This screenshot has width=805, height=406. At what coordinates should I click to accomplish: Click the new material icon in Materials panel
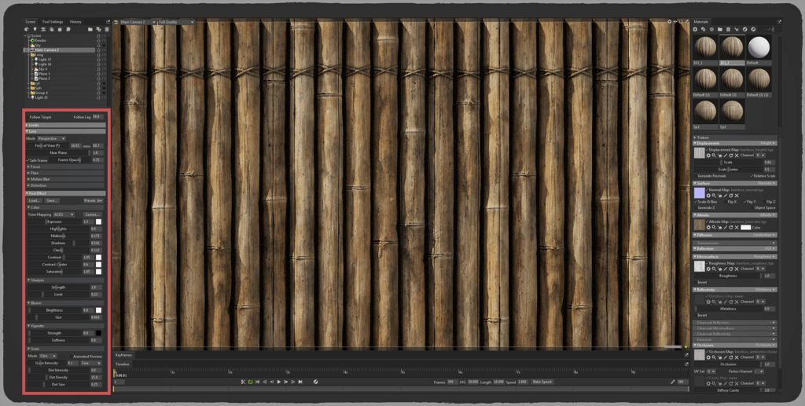pyautogui.click(x=695, y=29)
